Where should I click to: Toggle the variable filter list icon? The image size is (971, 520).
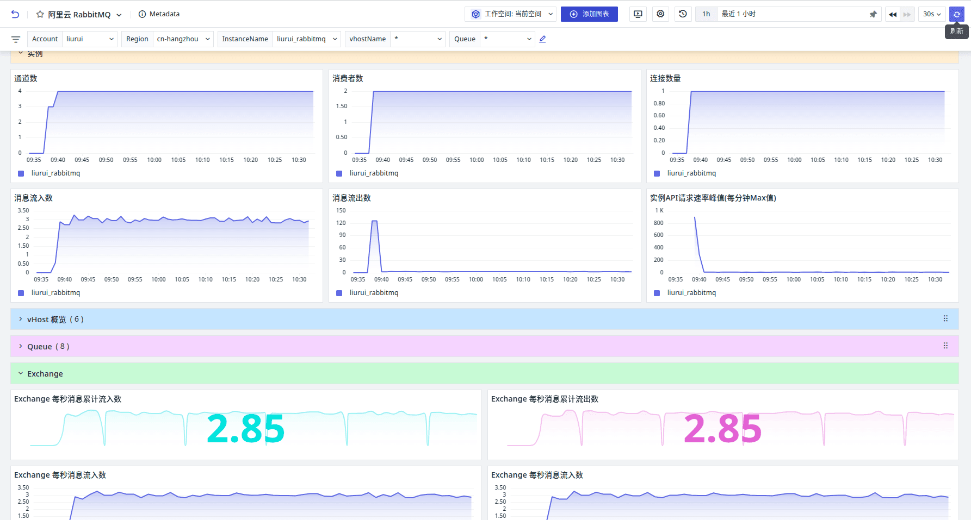[16, 39]
